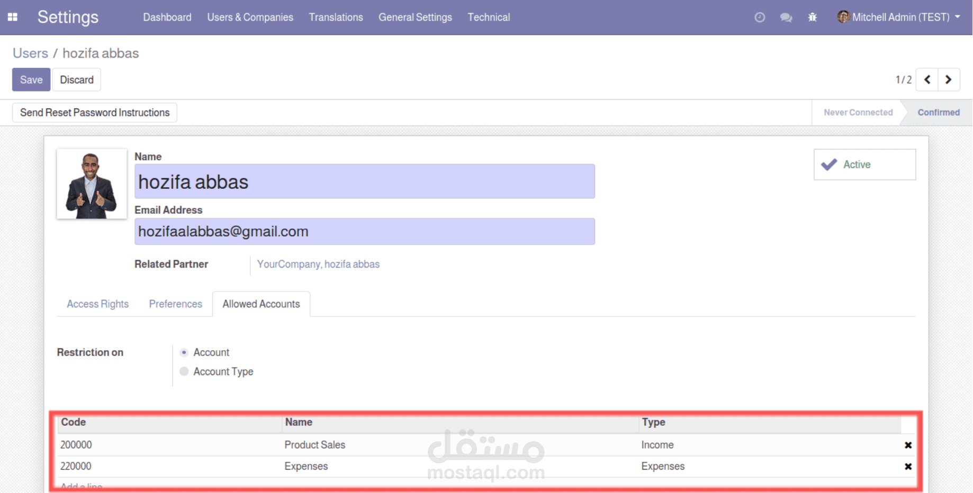Image resolution: width=973 pixels, height=493 pixels.
Task: Click the Expenses type cell
Action: pyautogui.click(x=663, y=466)
